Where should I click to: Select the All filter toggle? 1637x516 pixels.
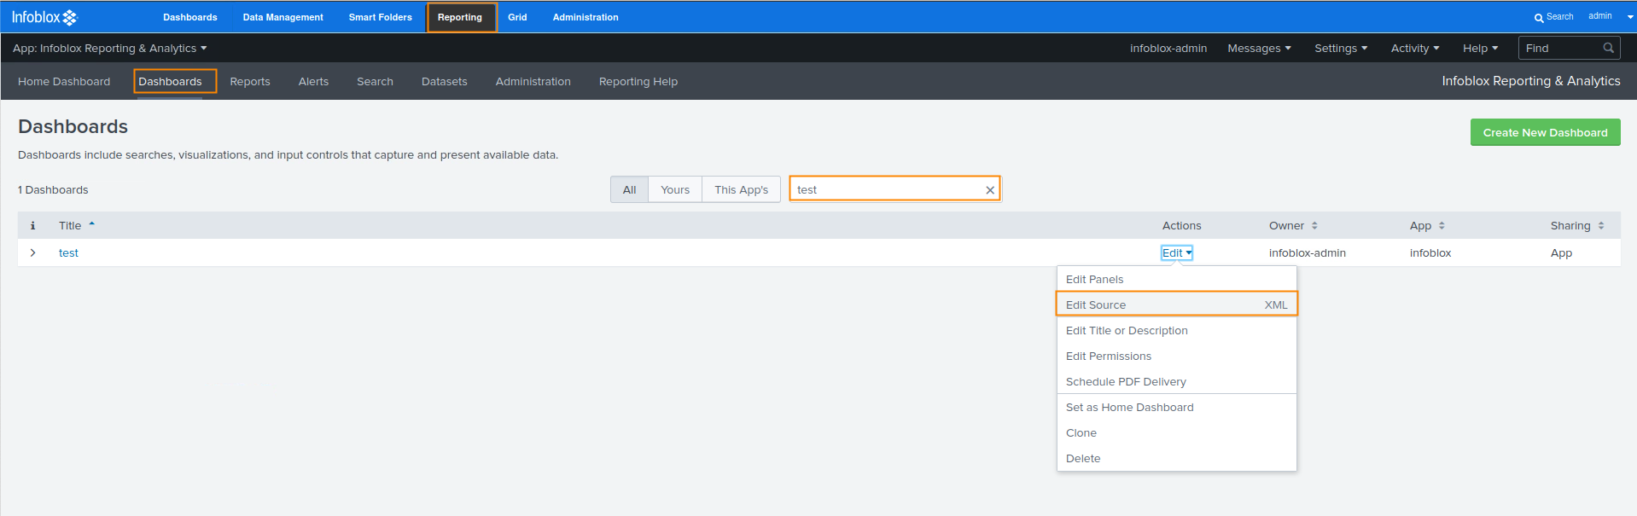(x=630, y=189)
